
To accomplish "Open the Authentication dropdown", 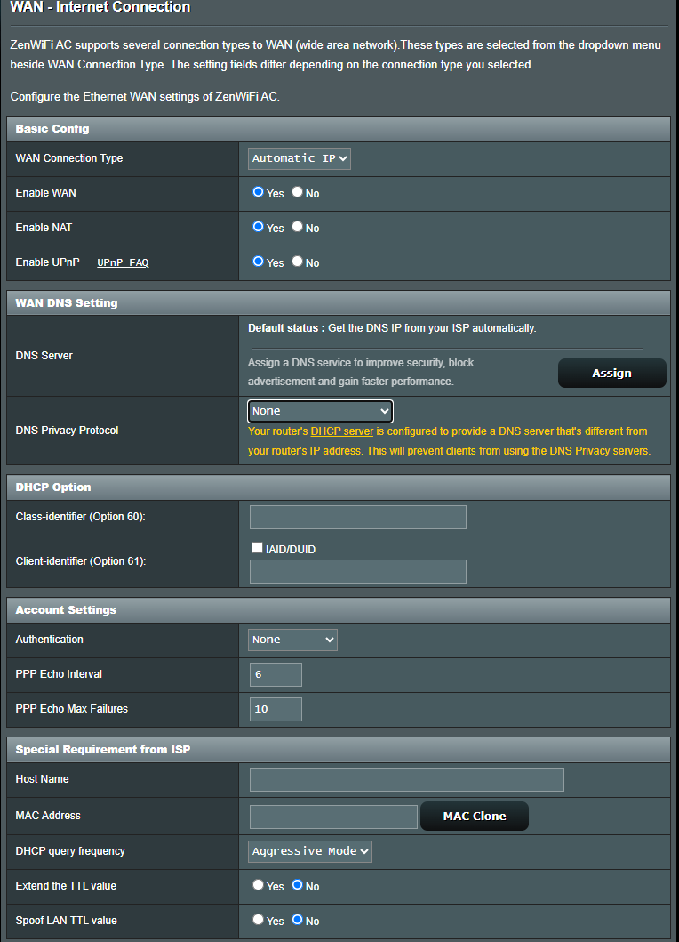I will click(x=292, y=640).
